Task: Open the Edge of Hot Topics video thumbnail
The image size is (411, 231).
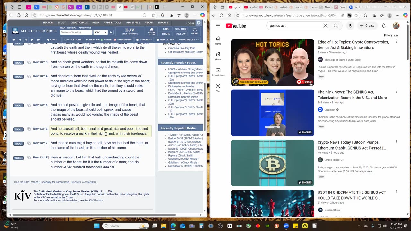Action: coord(273,63)
